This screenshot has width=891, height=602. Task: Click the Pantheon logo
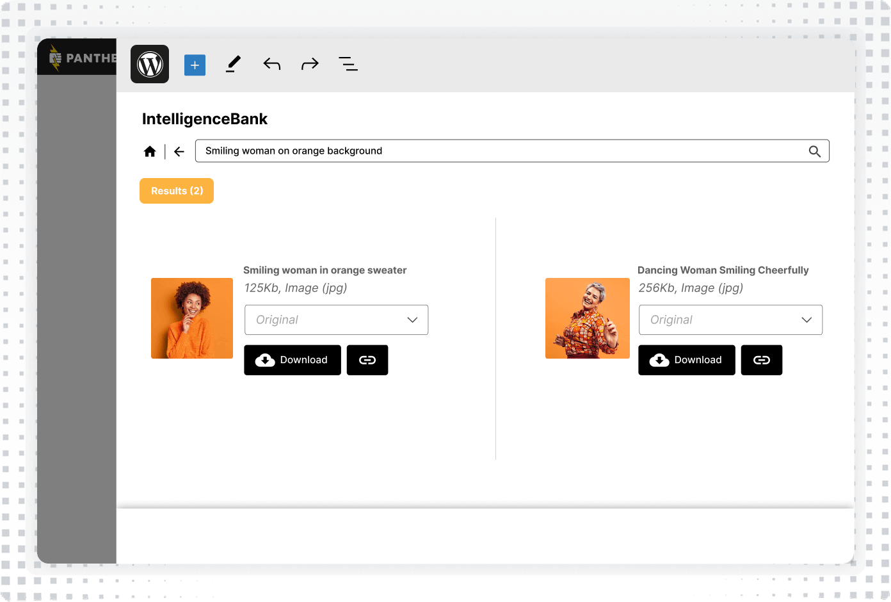pos(83,58)
